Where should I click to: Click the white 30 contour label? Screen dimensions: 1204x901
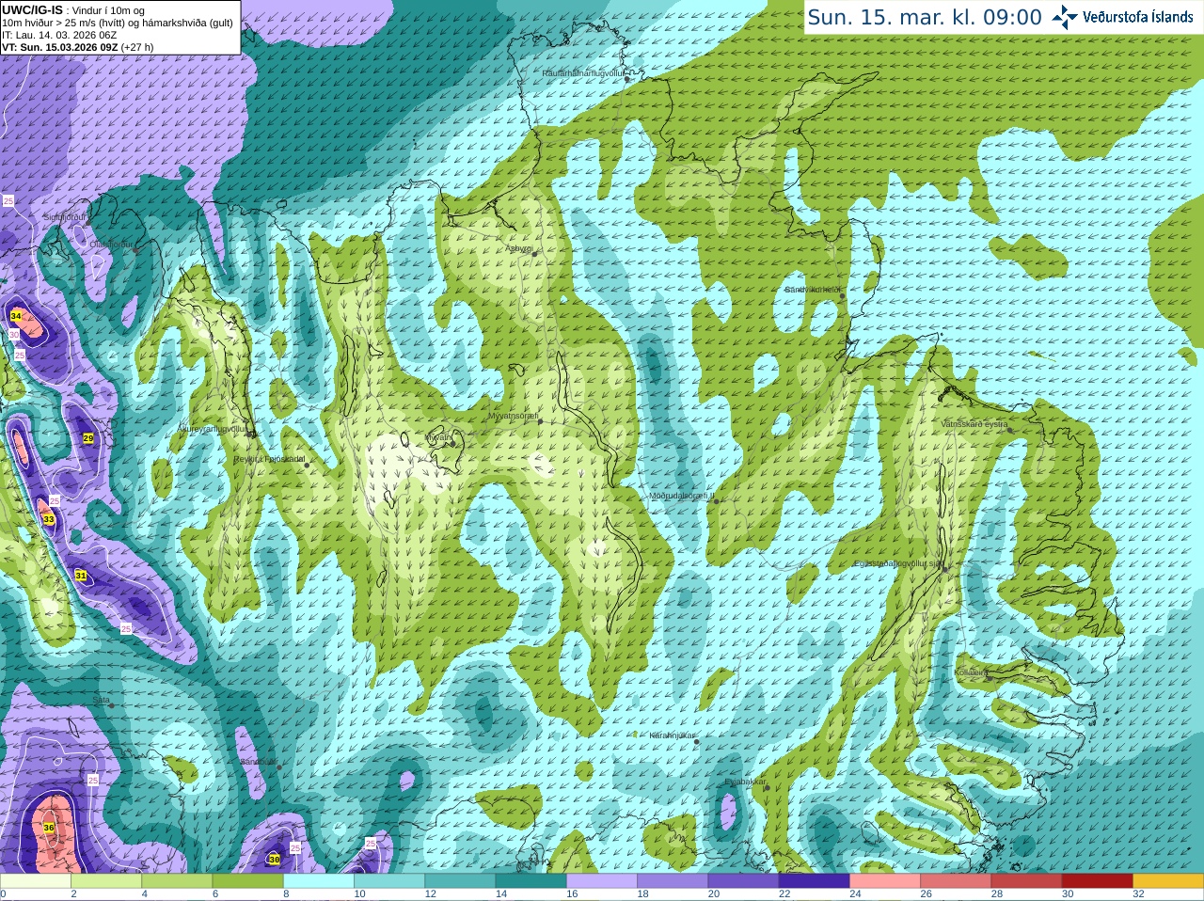tap(14, 335)
